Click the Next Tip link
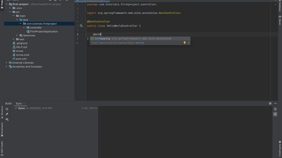 (x=140, y=43)
